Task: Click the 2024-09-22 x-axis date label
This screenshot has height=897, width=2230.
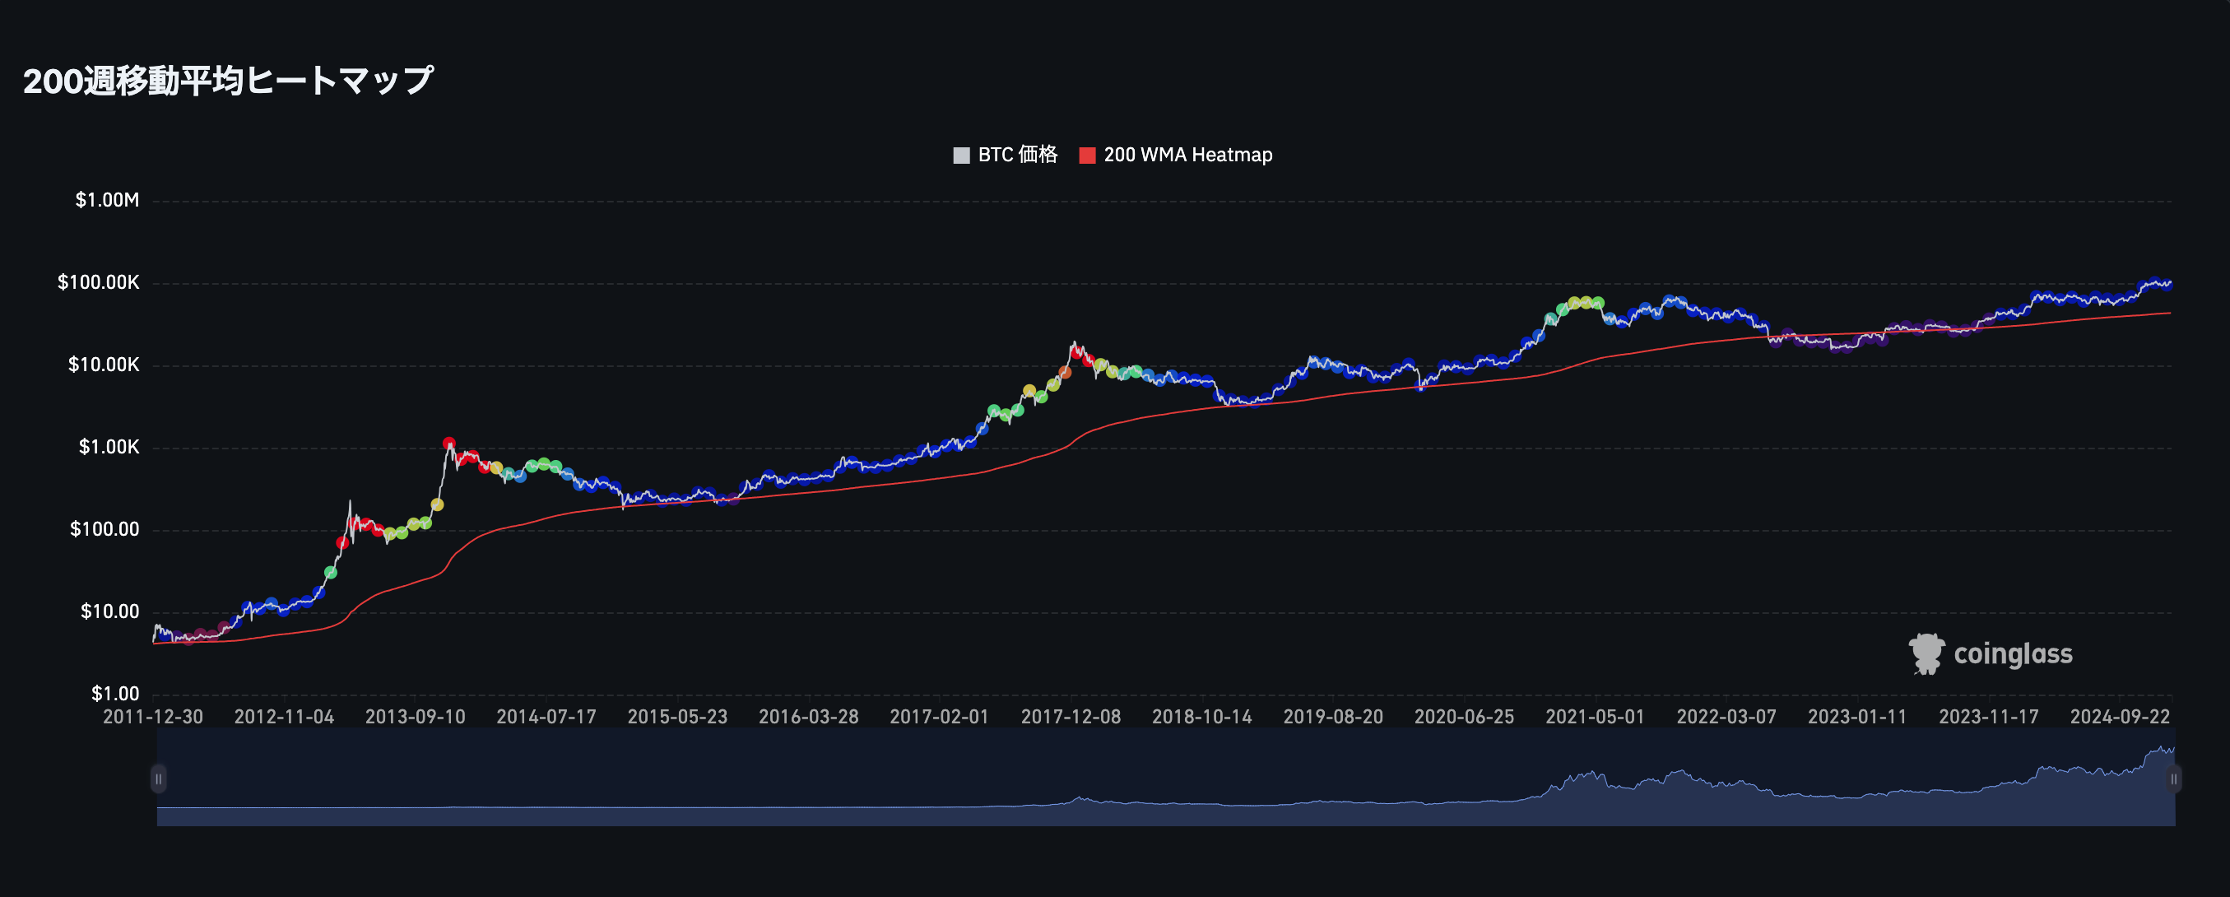Action: click(x=2119, y=717)
